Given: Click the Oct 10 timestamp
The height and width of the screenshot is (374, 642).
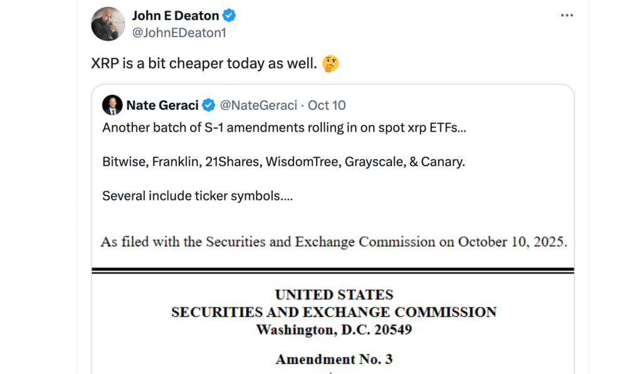Looking at the screenshot, I should point(327,105).
